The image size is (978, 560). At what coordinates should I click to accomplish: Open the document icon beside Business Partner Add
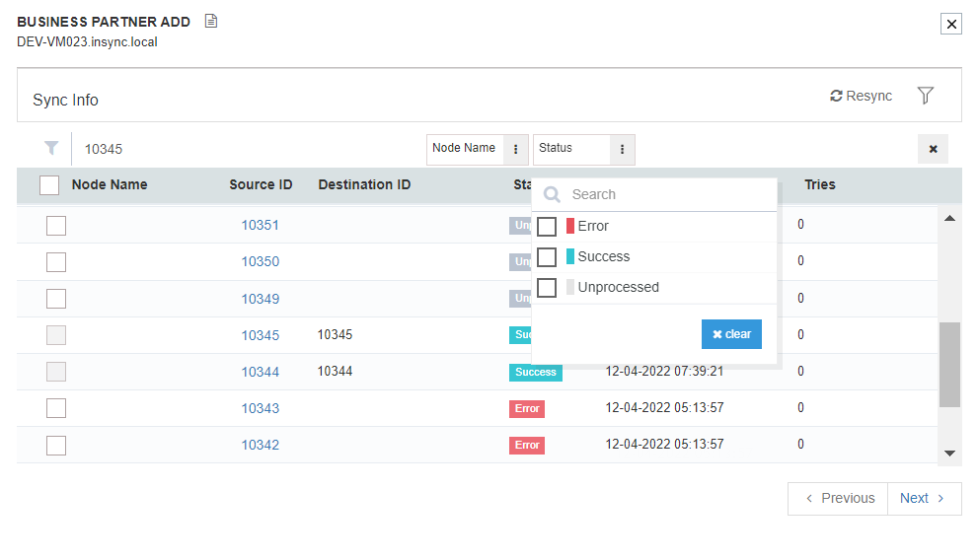pyautogui.click(x=211, y=21)
